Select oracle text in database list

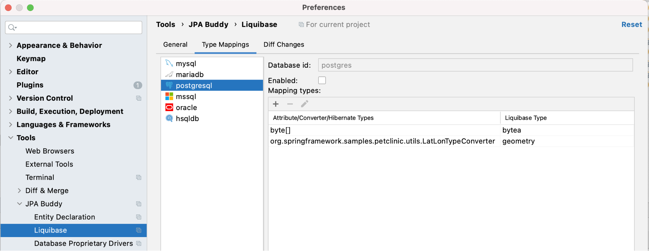[186, 108]
